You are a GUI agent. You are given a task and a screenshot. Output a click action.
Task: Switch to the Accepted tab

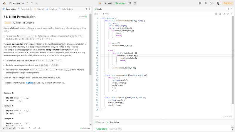pos(23,9)
